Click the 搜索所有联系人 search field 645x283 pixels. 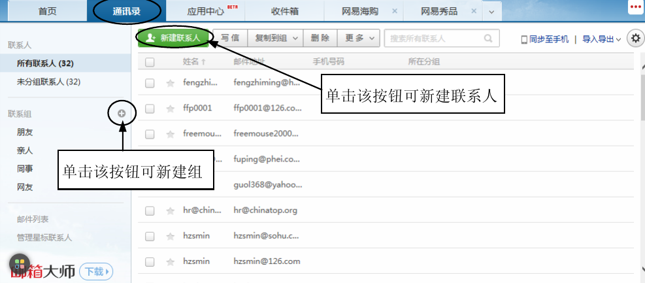(442, 39)
